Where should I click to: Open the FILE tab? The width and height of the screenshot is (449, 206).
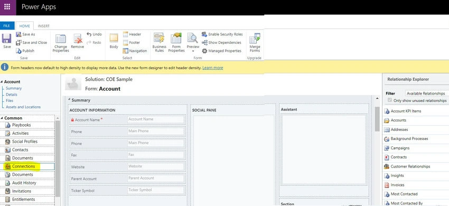[7, 26]
